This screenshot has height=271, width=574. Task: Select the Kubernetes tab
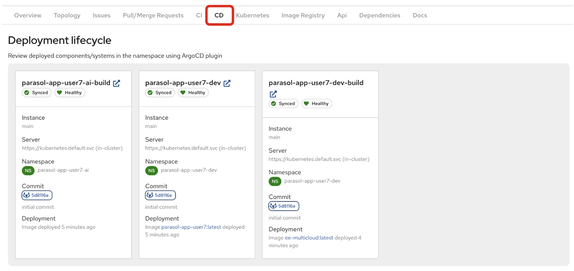pos(252,15)
